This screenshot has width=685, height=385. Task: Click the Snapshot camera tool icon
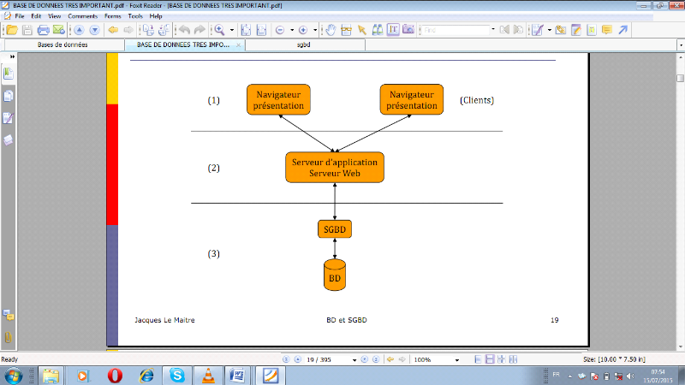pos(408,30)
